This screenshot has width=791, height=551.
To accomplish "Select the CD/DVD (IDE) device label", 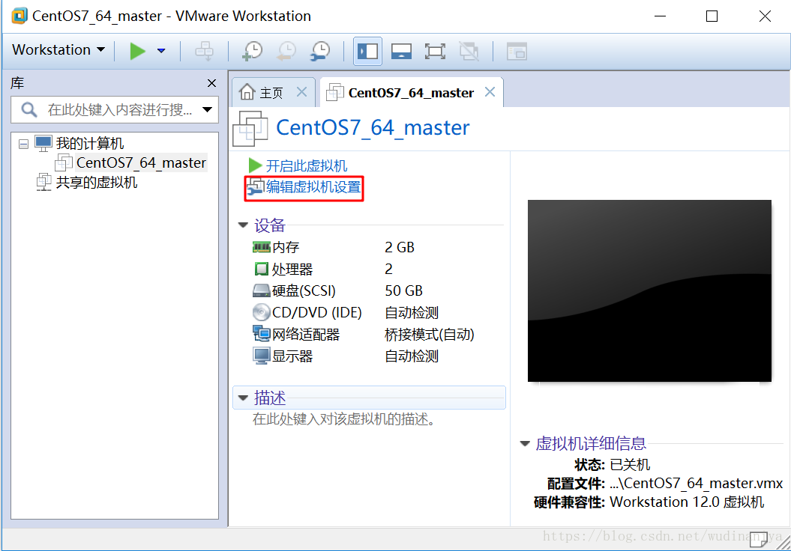I will pos(317,313).
